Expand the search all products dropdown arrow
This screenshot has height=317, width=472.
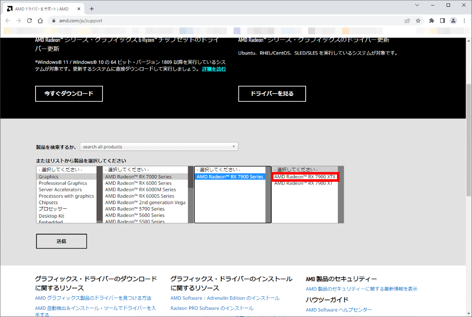coord(234,147)
